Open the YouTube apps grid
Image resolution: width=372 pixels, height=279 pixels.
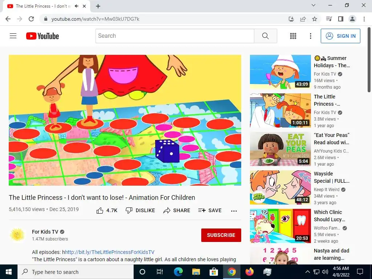tap(293, 36)
